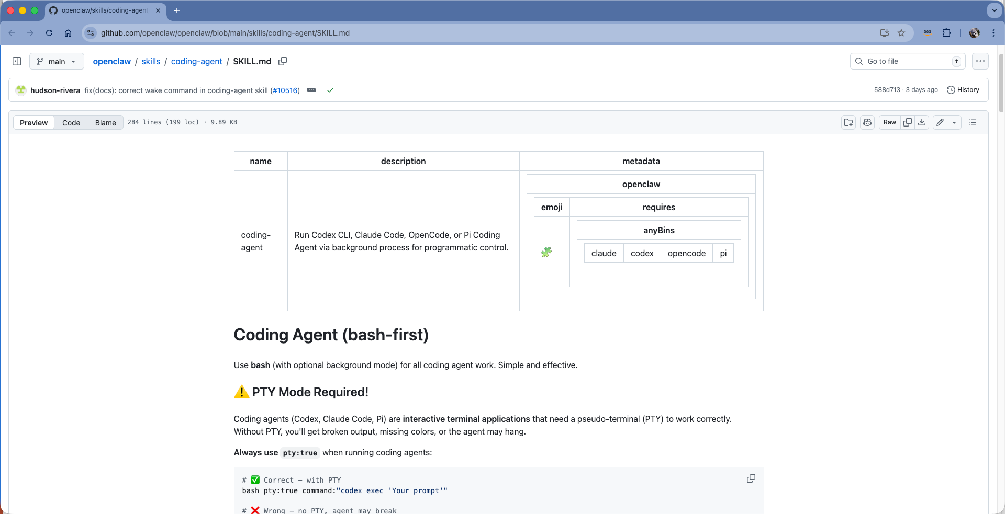Open the Raw file view

[890, 122]
